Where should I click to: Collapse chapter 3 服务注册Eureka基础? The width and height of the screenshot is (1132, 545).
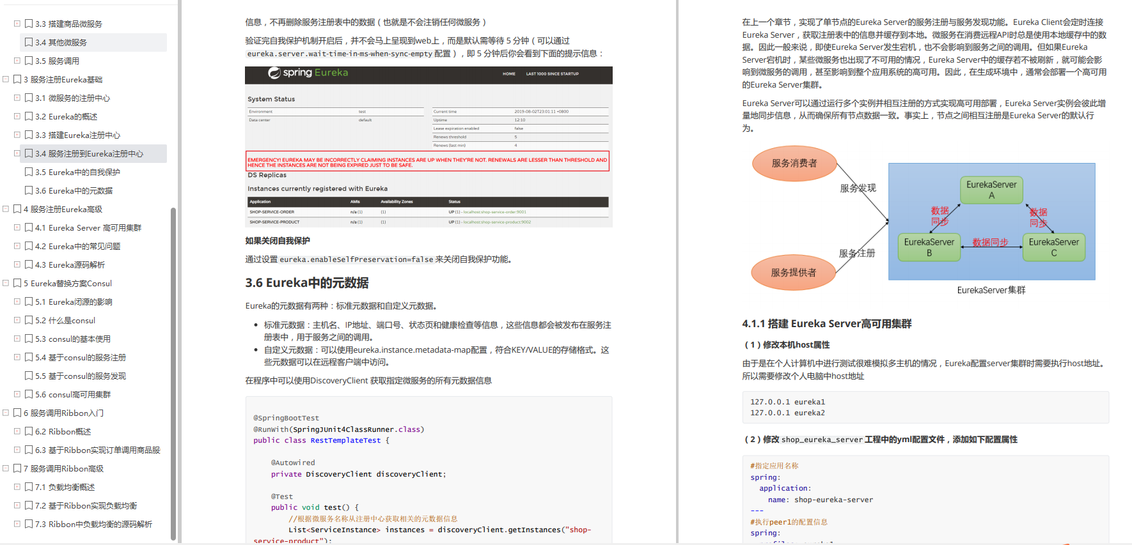pyautogui.click(x=6, y=79)
